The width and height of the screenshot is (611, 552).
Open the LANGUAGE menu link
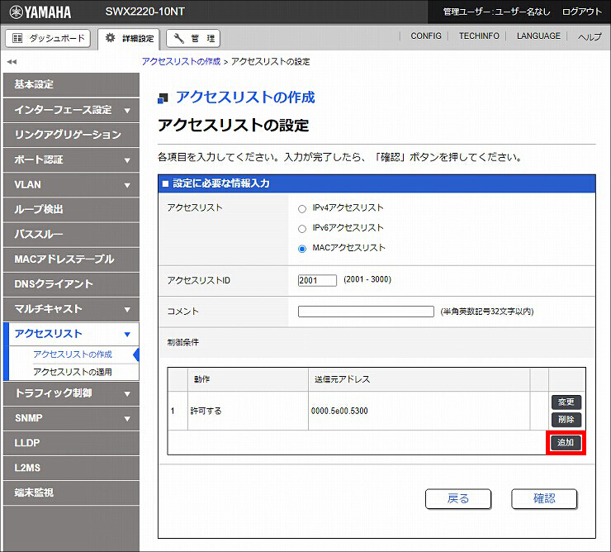point(538,36)
